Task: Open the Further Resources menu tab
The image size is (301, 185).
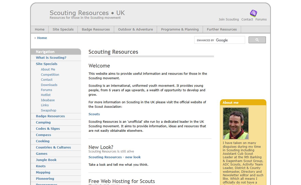Action: point(222,29)
